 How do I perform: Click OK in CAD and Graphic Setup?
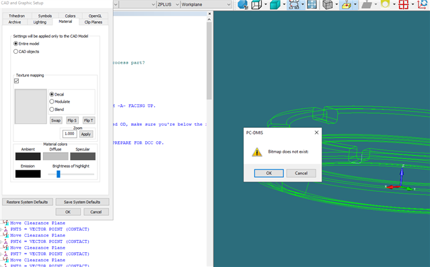click(x=68, y=212)
